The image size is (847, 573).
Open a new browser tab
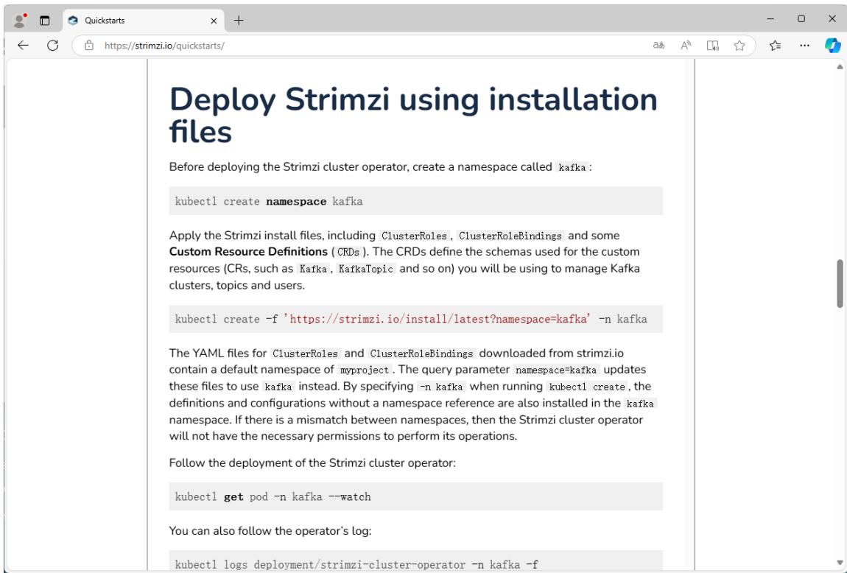pos(239,21)
